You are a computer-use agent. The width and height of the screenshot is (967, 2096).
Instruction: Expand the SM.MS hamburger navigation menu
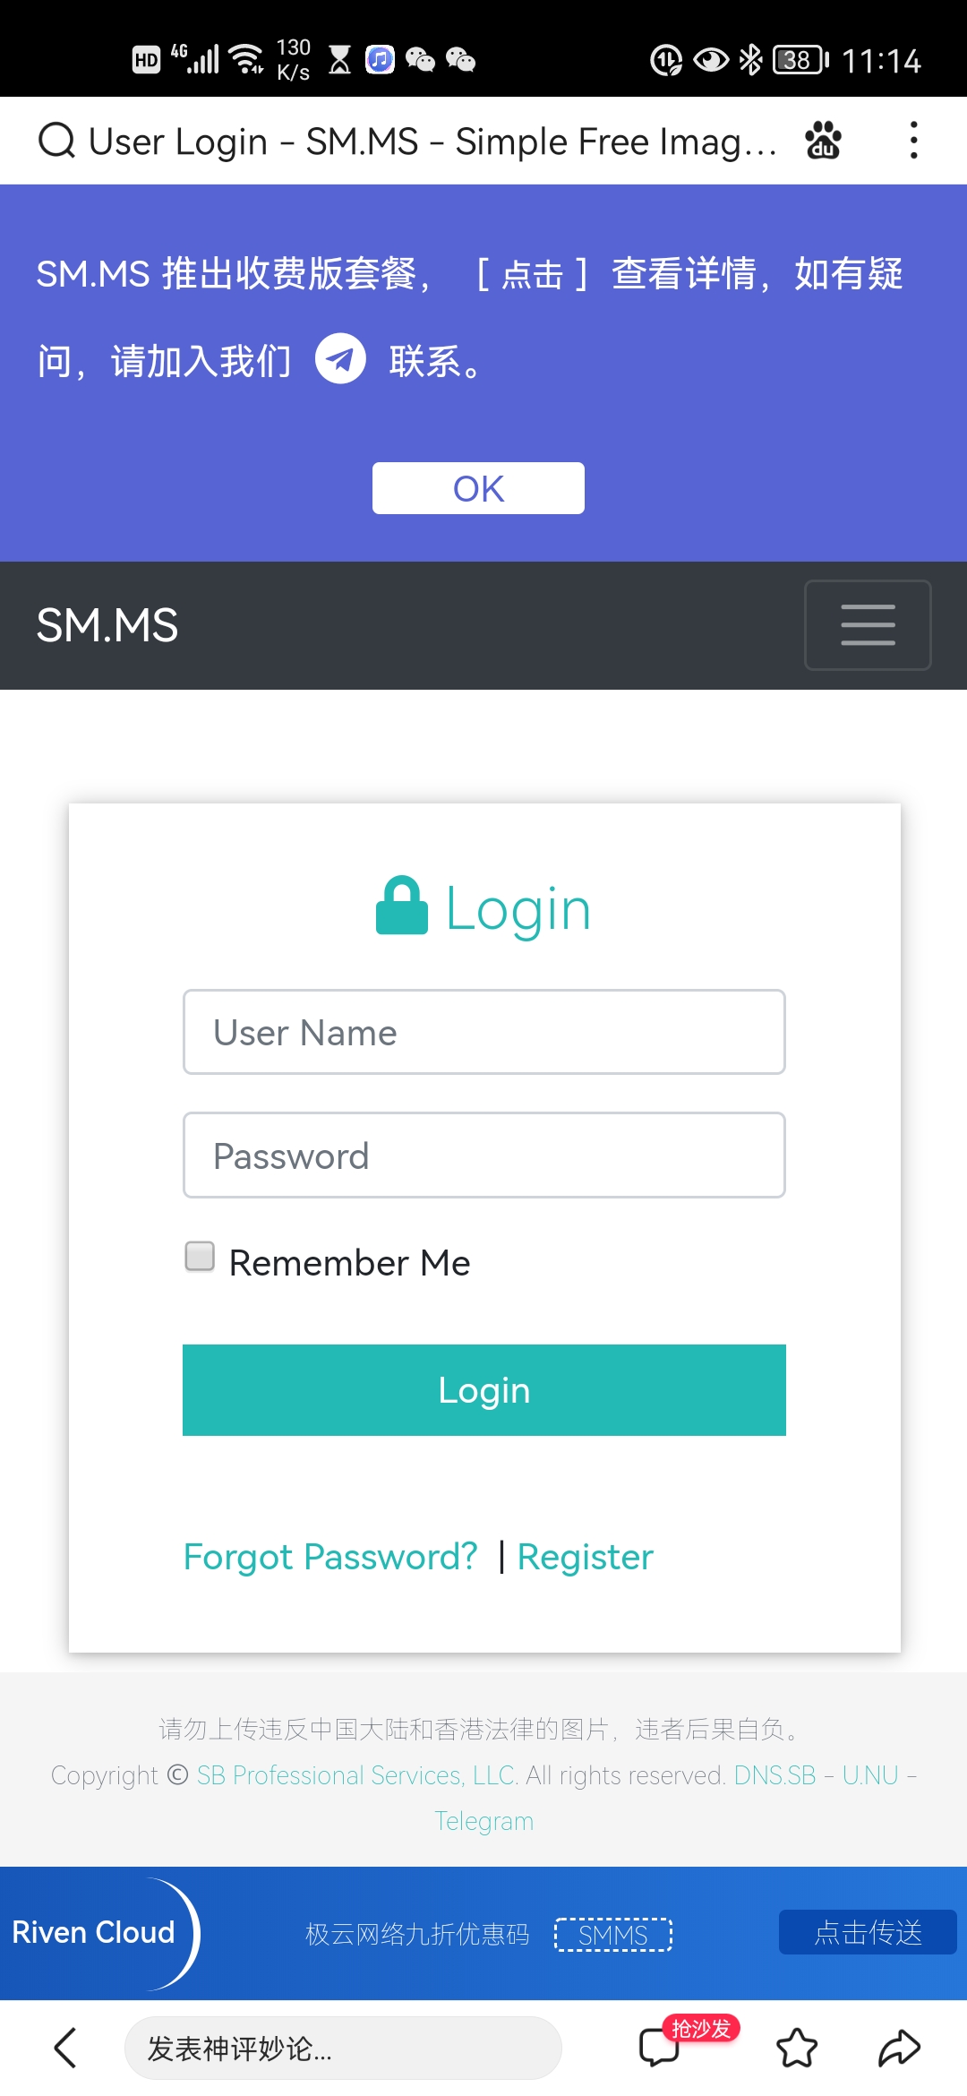(868, 625)
